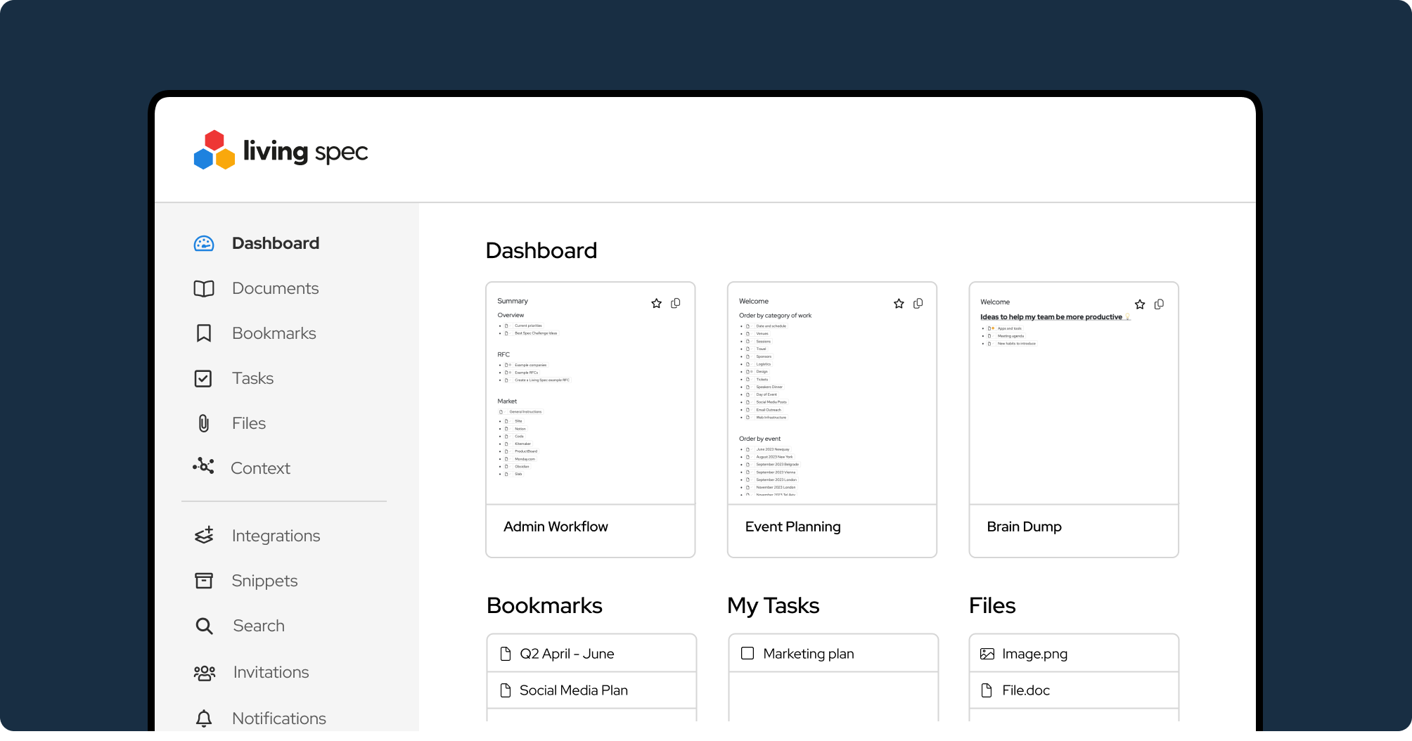Open the Q2 April - June bookmark
Image resolution: width=1412 pixels, height=741 pixels.
click(567, 654)
